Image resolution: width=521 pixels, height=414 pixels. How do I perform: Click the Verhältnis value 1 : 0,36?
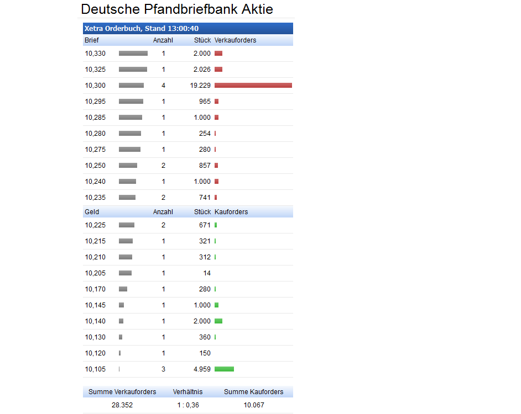187,405
